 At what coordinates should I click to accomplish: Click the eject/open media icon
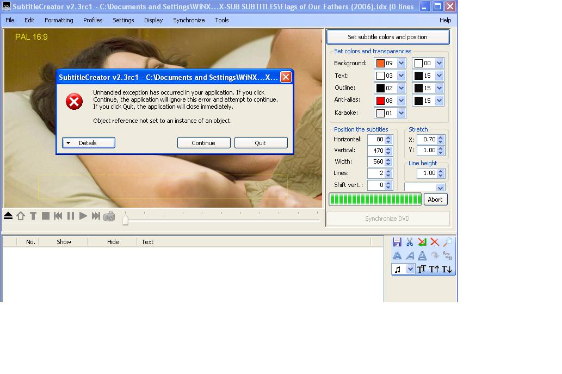[x=8, y=216]
